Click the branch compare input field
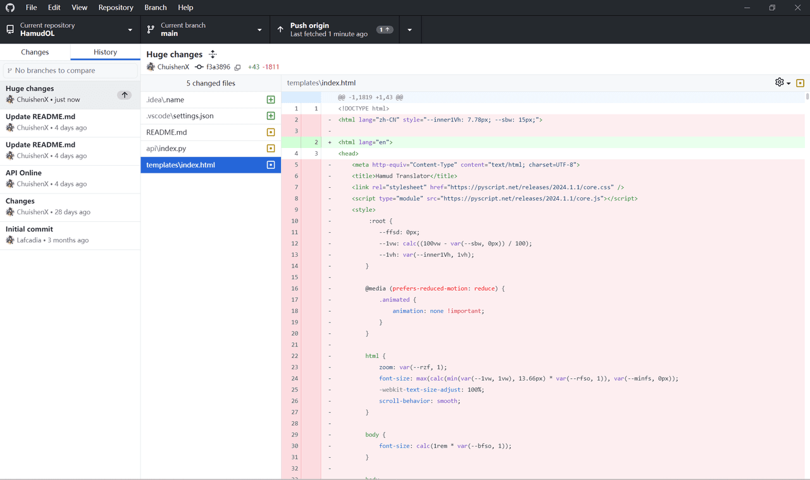The height and width of the screenshot is (480, 810). click(x=70, y=71)
